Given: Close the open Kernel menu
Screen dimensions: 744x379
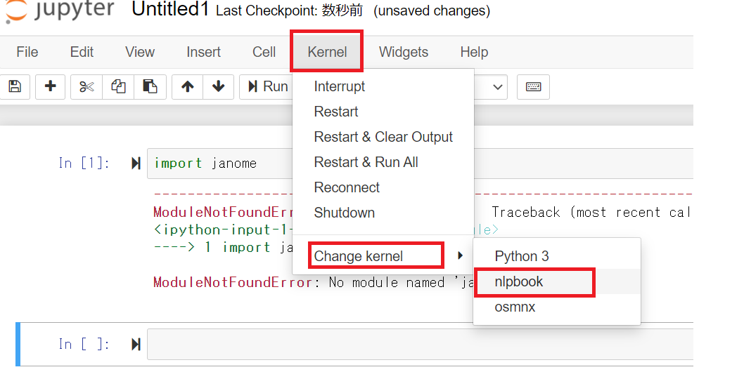Looking at the screenshot, I should pyautogui.click(x=327, y=52).
